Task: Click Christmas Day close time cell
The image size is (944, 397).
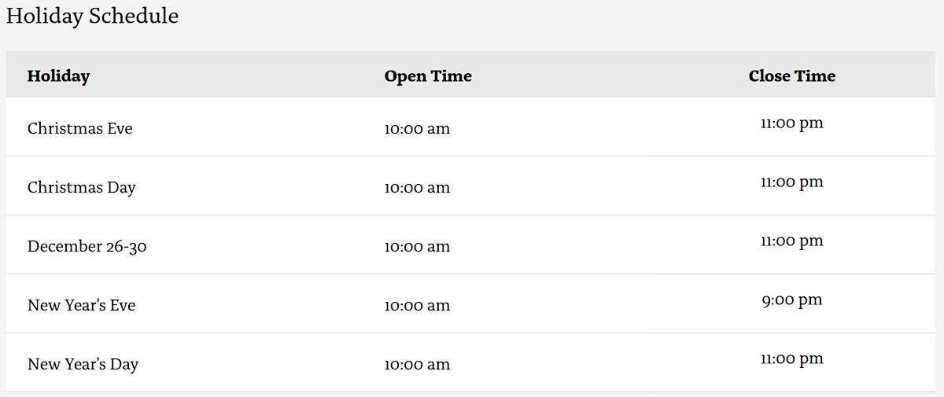Action: pos(791,182)
